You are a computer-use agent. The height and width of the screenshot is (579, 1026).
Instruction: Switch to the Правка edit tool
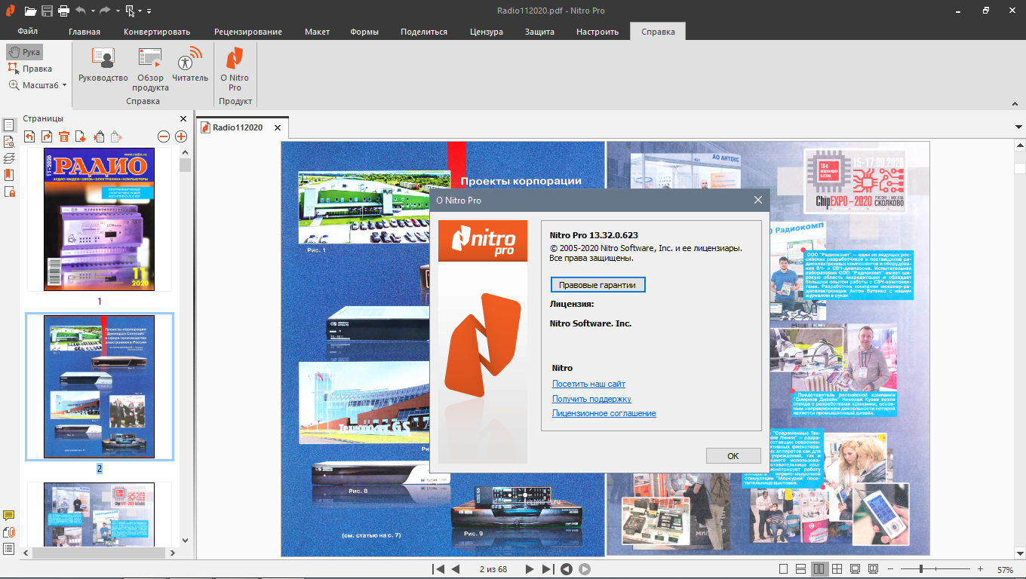[x=29, y=69]
